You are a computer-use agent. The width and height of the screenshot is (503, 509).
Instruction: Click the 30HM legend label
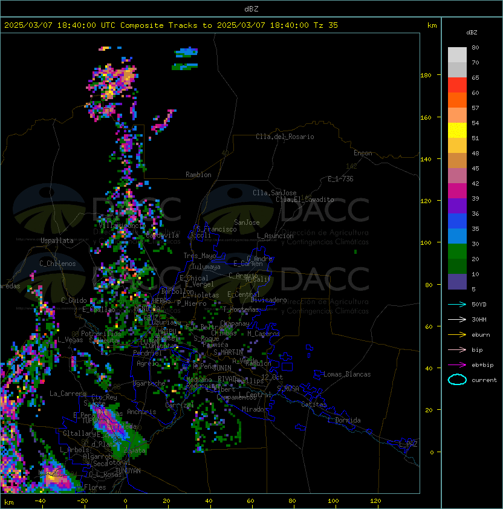tap(479, 319)
